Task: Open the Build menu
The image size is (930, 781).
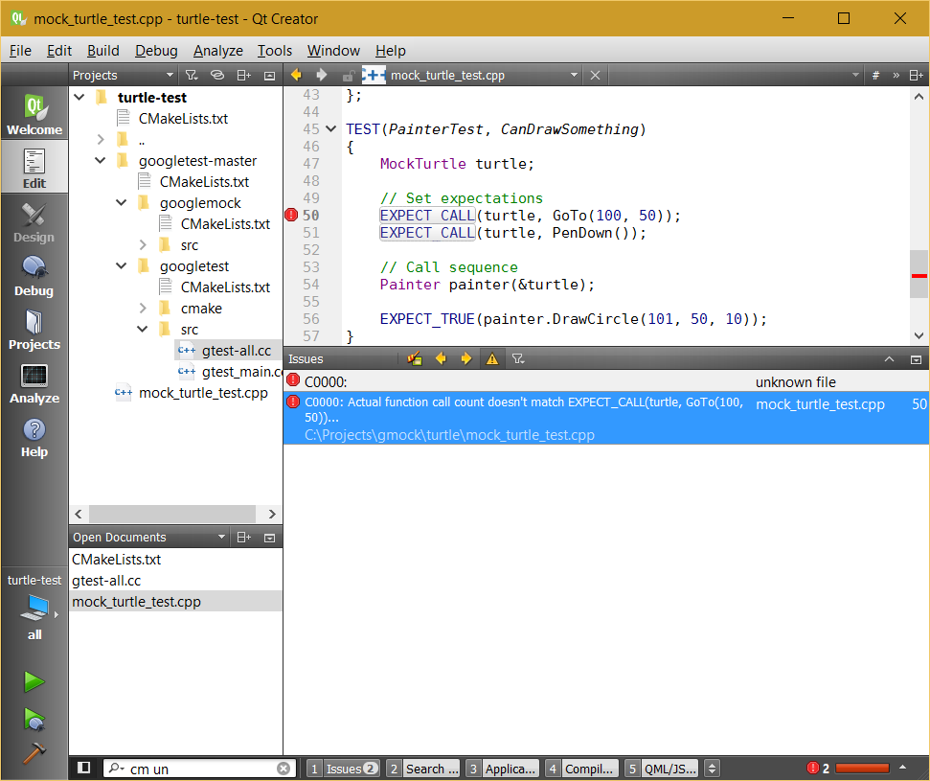Action: click(x=103, y=51)
